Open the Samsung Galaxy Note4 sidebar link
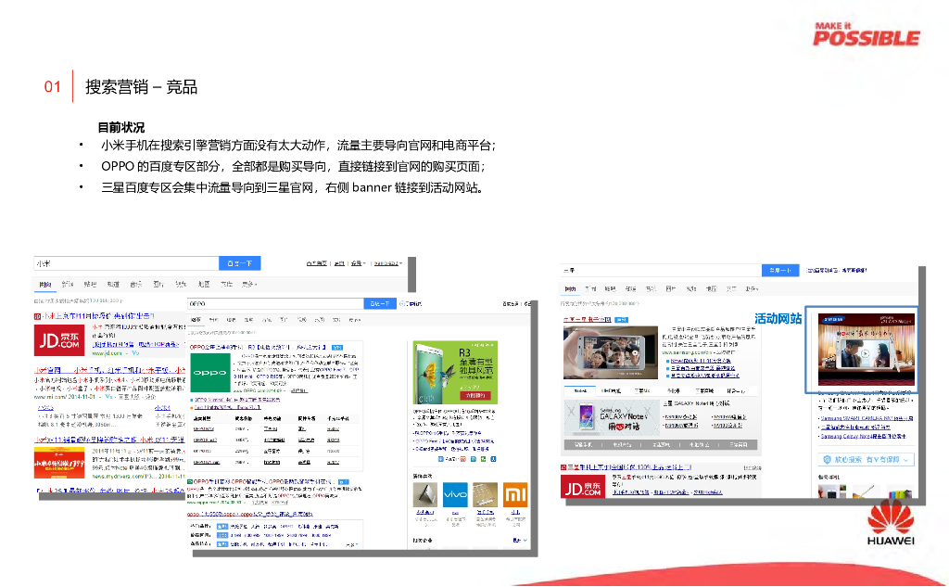The image size is (949, 587). tap(863, 436)
